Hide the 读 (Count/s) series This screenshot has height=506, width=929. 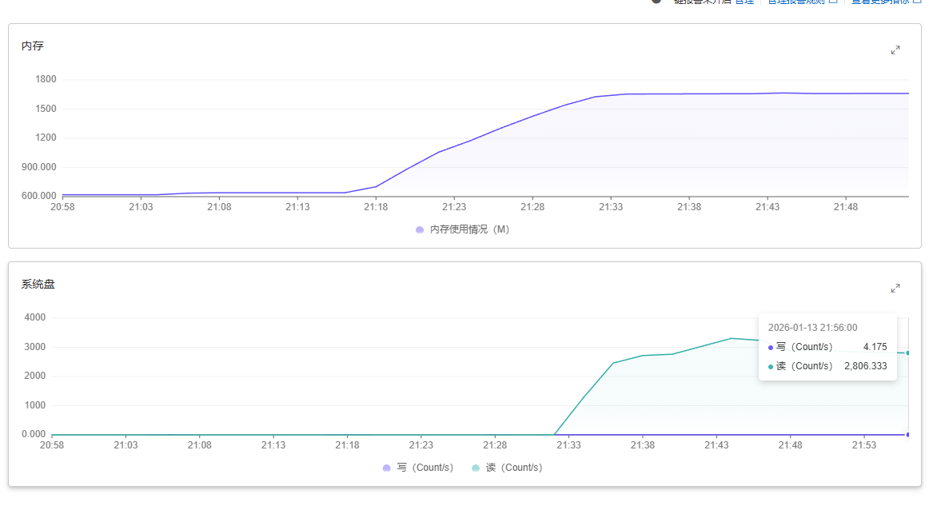coord(516,468)
